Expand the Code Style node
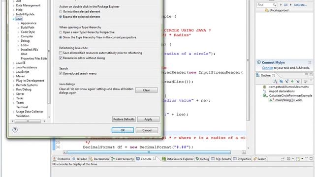Viewport: 315px width, 177px height. [18, 32]
